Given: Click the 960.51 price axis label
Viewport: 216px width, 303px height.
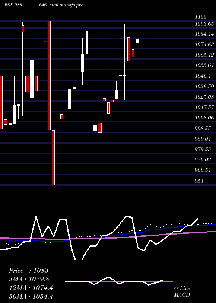Looking at the screenshot, I should click(x=203, y=170).
